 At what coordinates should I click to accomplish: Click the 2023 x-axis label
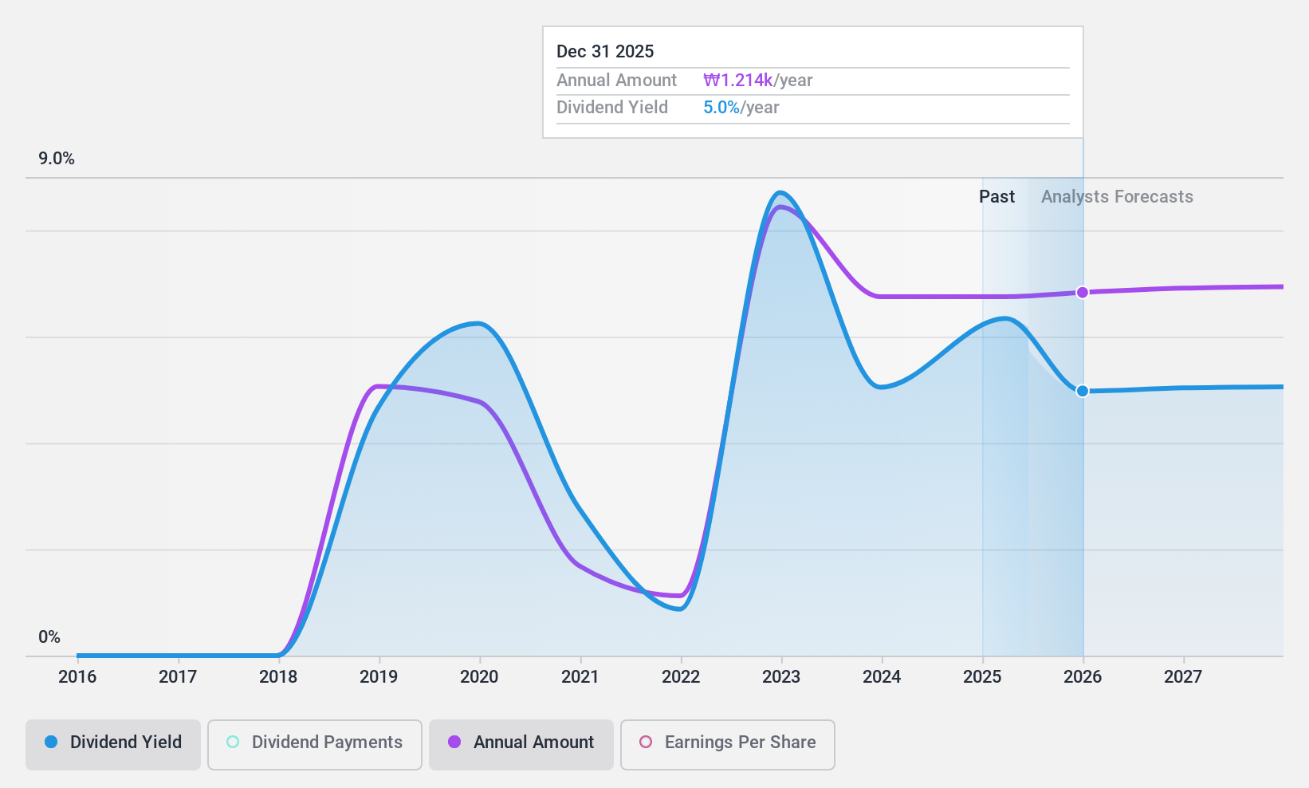coord(781,677)
